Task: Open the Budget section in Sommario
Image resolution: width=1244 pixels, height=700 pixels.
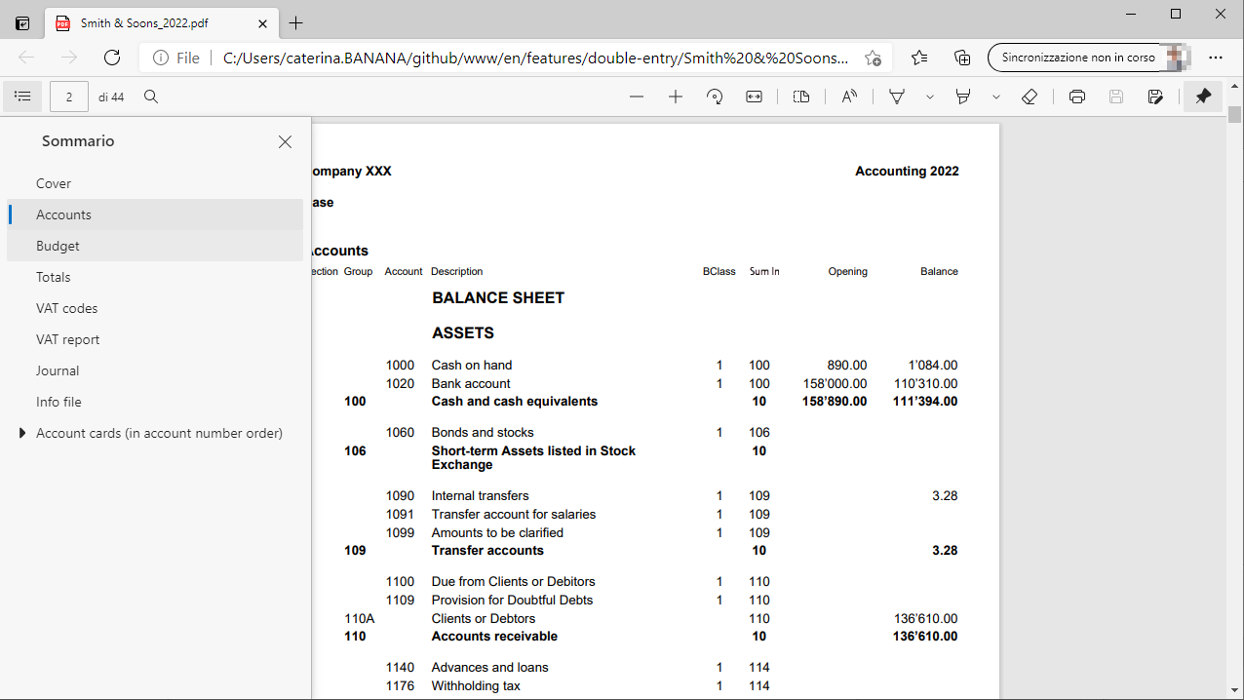Action: [58, 246]
